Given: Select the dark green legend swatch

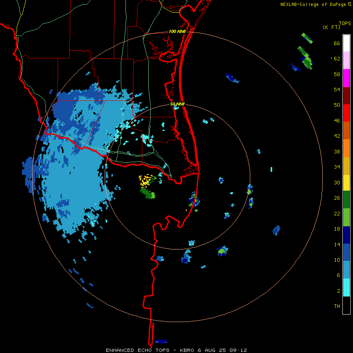Looking at the screenshot, I should click(x=346, y=200).
